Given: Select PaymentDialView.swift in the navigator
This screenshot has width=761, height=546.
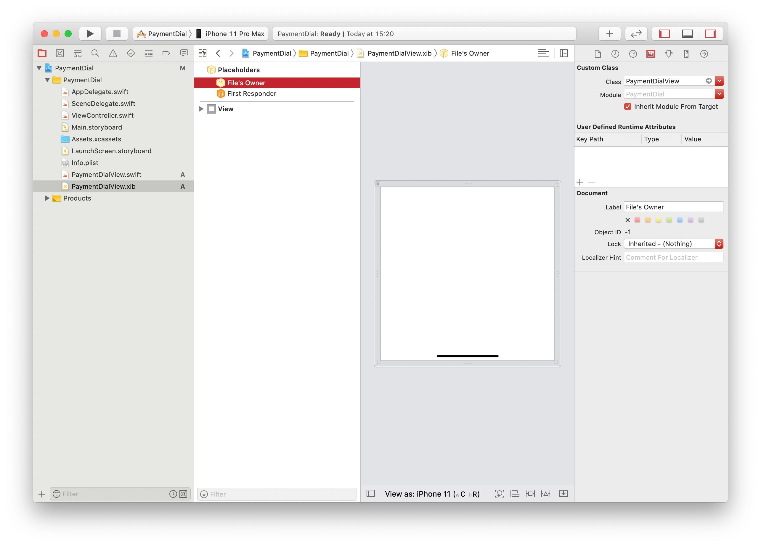Looking at the screenshot, I should point(106,175).
